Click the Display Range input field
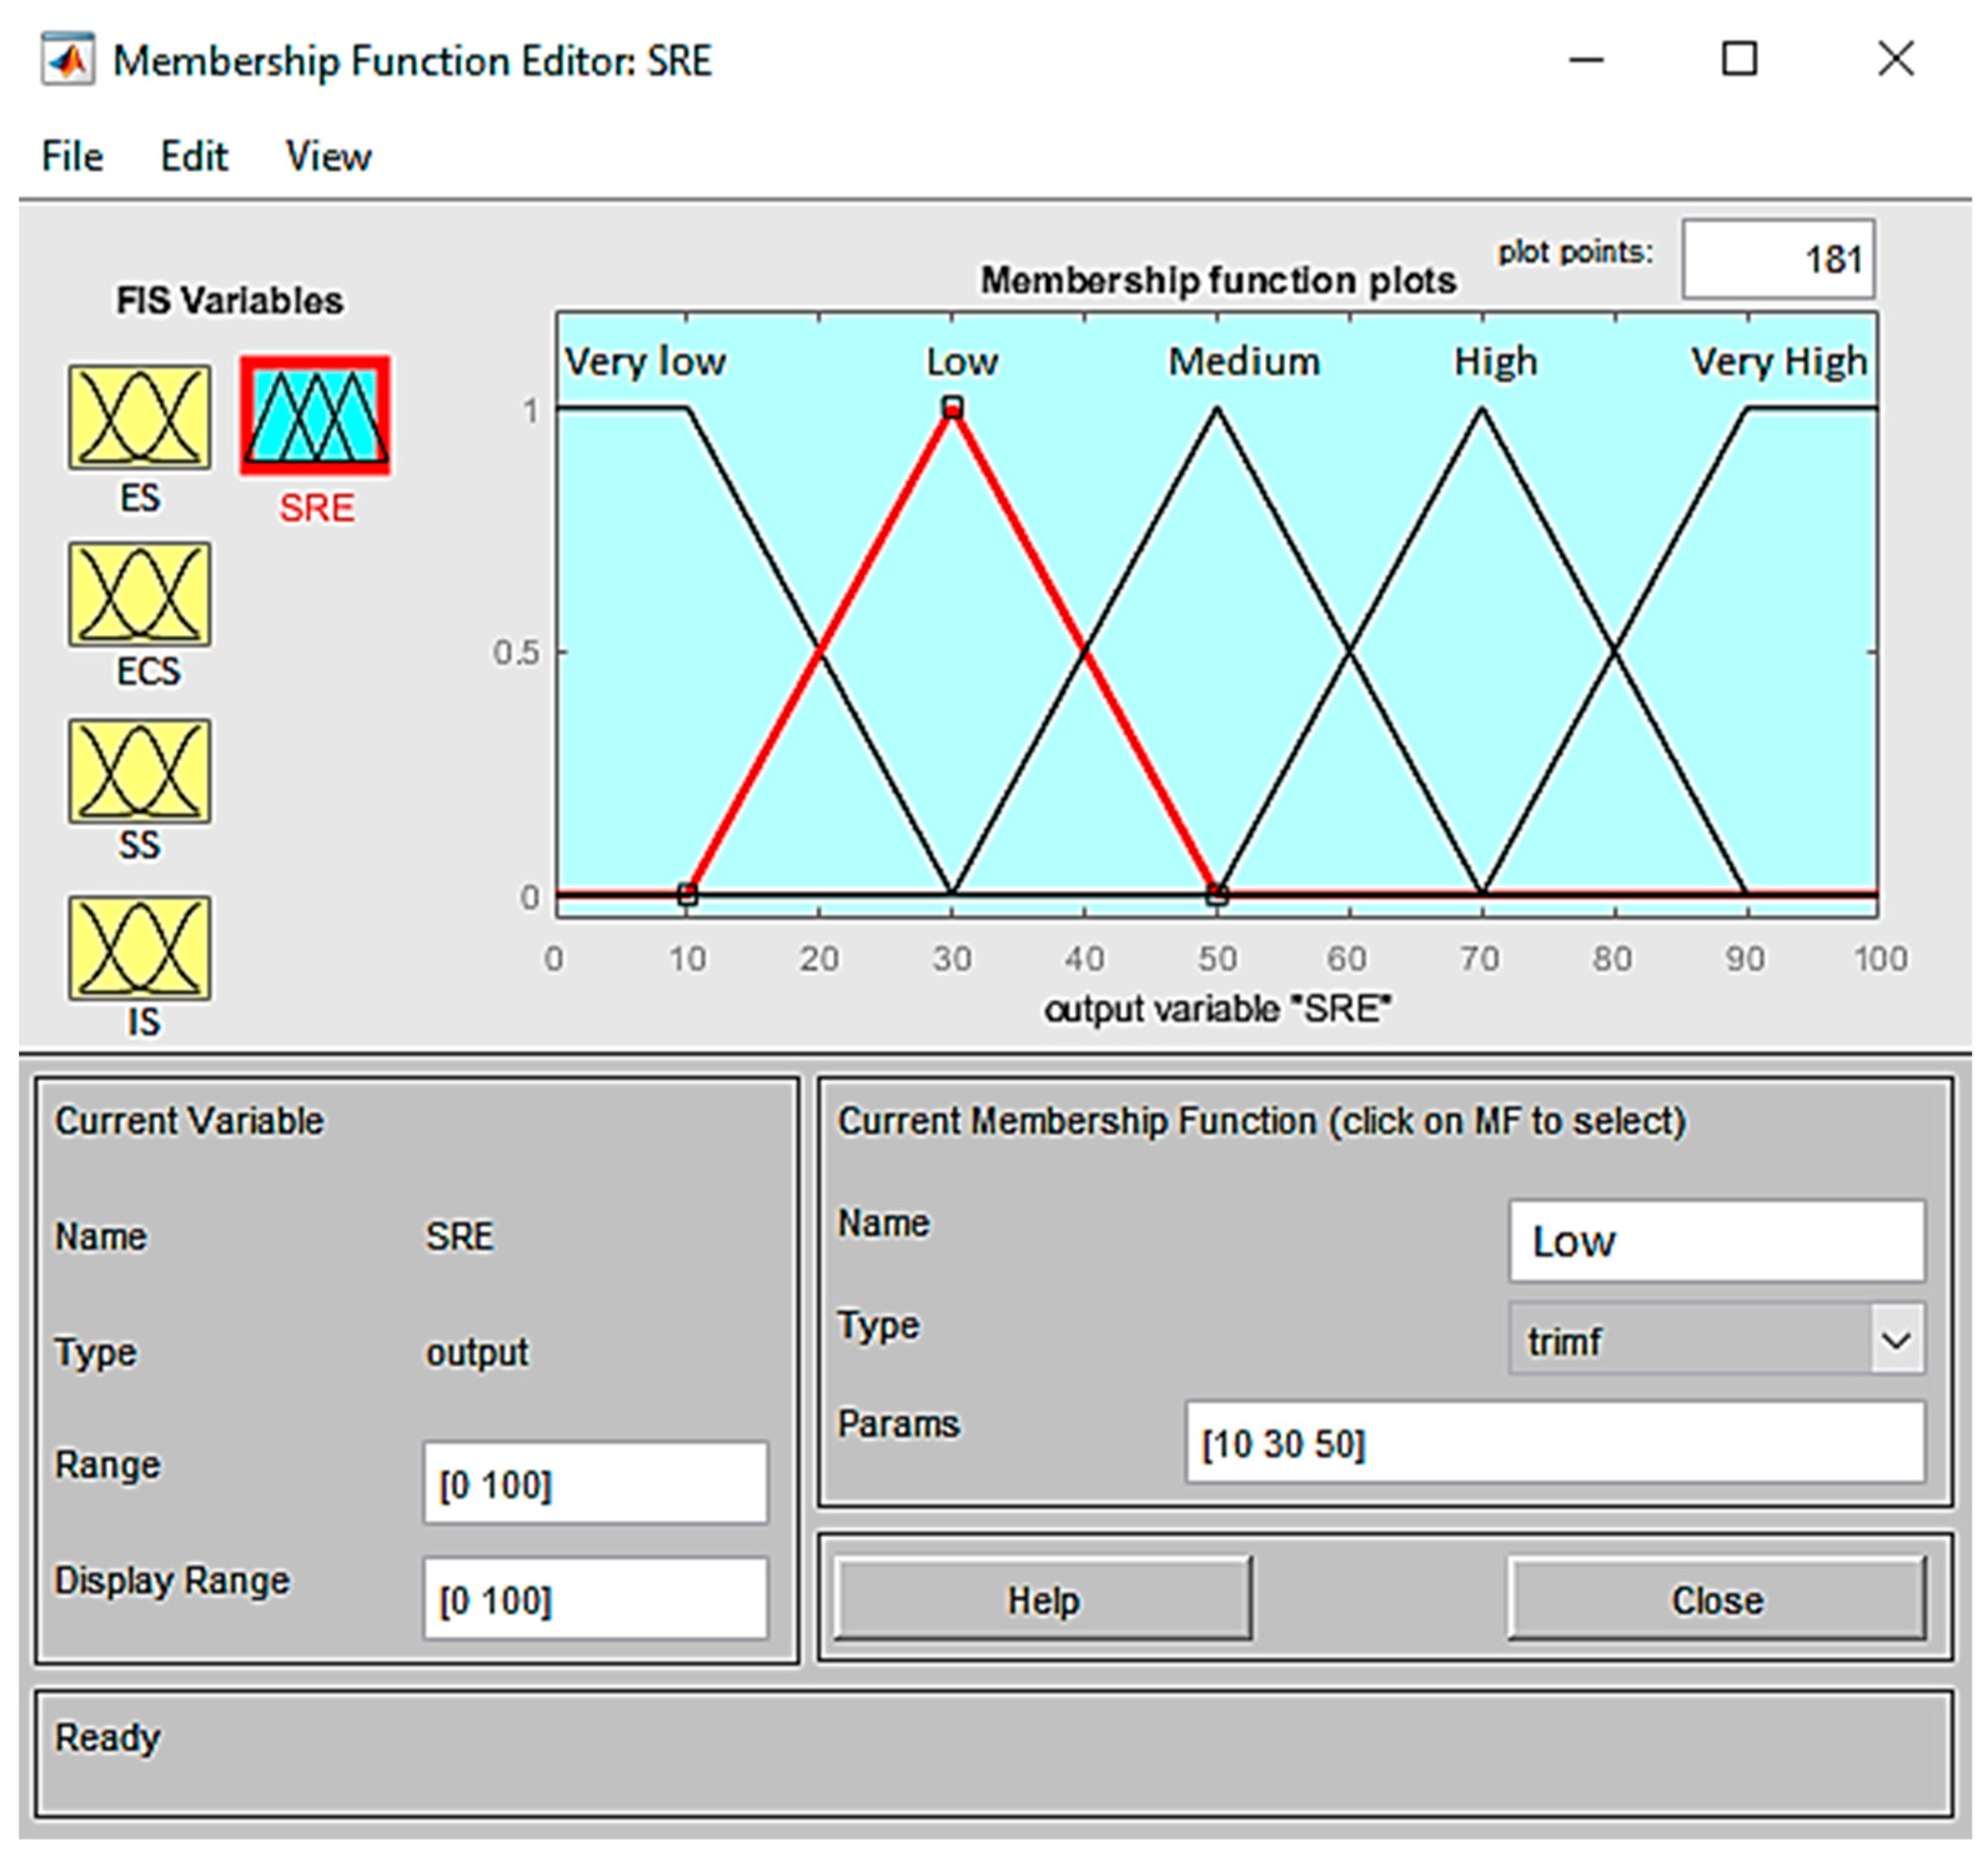The image size is (1988, 1862). pyautogui.click(x=595, y=1599)
